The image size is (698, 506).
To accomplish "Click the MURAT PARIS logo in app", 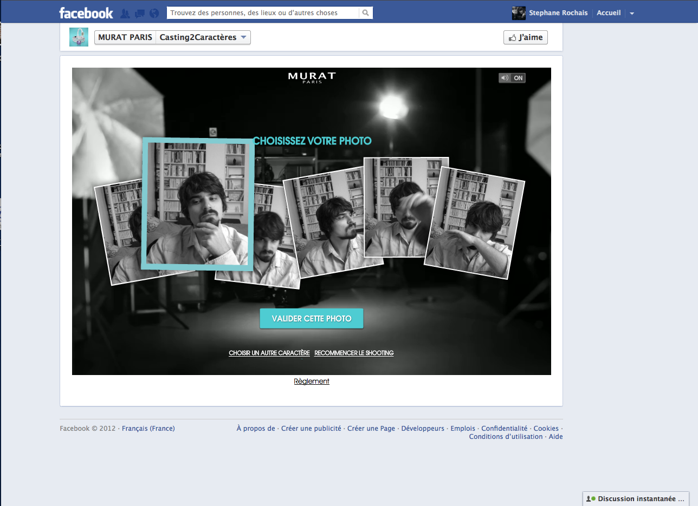I will click(x=312, y=77).
